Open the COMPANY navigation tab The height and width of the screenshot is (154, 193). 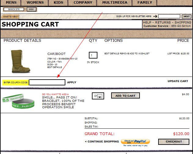(x=83, y=2)
